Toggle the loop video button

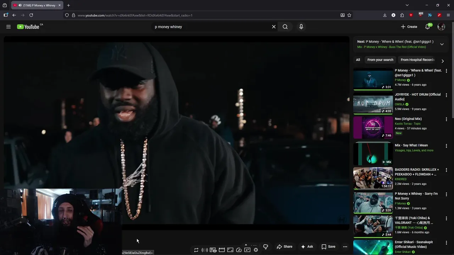(196, 250)
